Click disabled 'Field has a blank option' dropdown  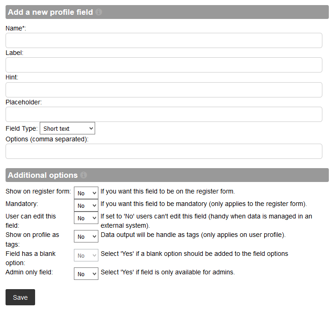tap(86, 255)
